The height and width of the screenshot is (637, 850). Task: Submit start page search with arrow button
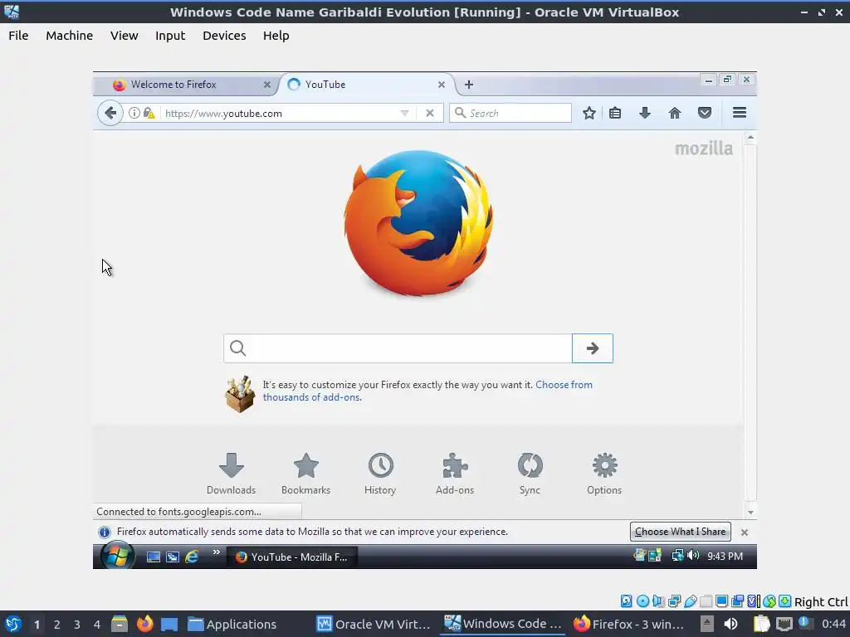(593, 348)
